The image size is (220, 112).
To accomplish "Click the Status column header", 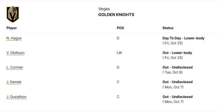I will tap(168, 28).
